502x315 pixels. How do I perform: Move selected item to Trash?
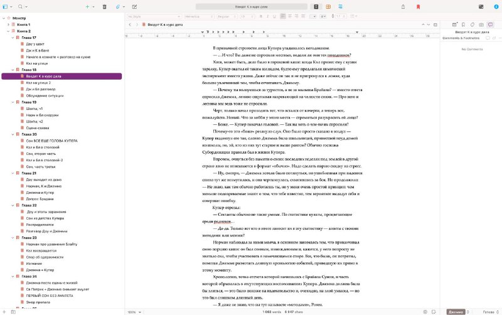(x=104, y=7)
